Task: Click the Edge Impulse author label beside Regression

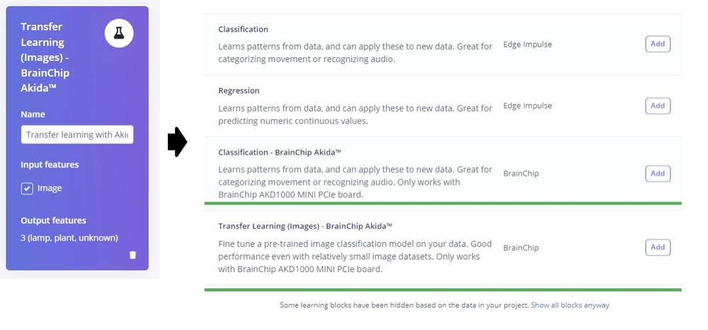Action: coord(527,106)
